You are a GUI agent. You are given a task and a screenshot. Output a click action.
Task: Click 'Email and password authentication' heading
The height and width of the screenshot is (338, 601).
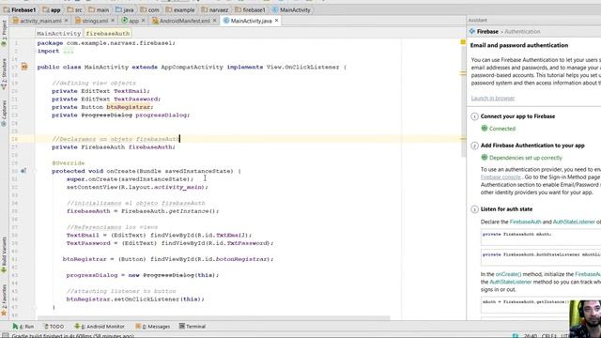pyautogui.click(x=519, y=45)
